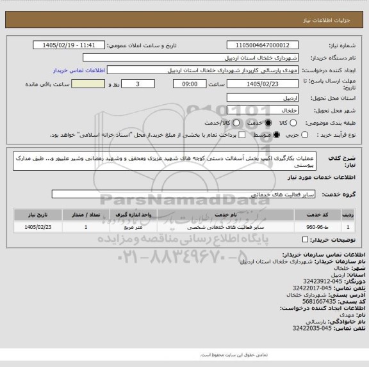Select the خدمت radio button

(268, 123)
